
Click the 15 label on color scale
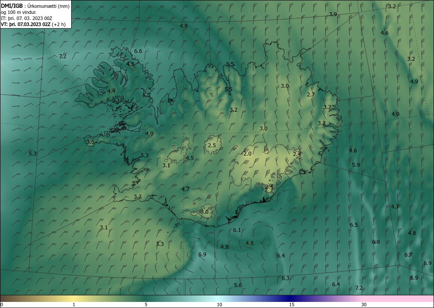[x=292, y=305]
